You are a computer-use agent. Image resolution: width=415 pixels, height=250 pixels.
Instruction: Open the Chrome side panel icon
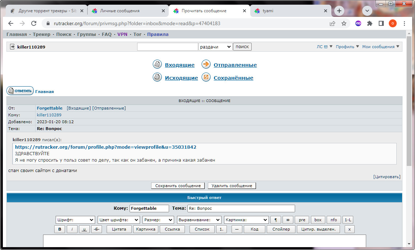tap(381, 23)
